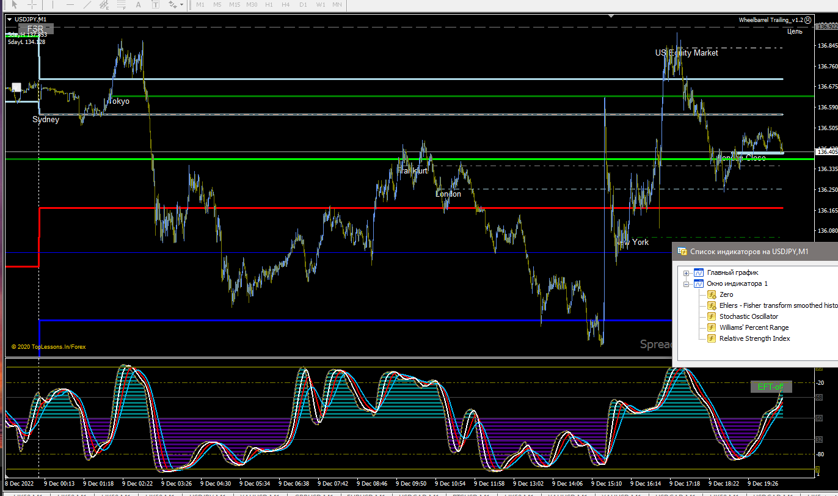This screenshot has height=496, width=838.
Task: Select Окно индикатора 1 row
Action: [x=737, y=284]
